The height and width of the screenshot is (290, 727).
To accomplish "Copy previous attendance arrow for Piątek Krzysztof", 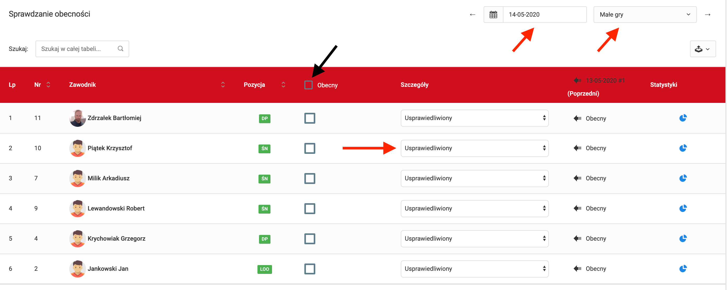I will (x=577, y=148).
